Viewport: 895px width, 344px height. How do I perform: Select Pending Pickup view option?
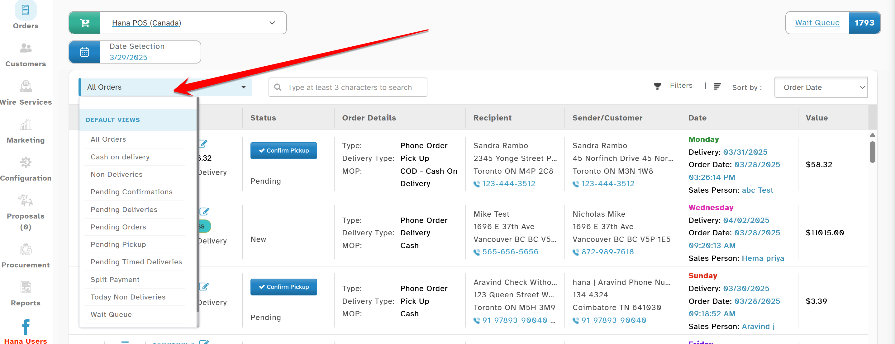(118, 244)
